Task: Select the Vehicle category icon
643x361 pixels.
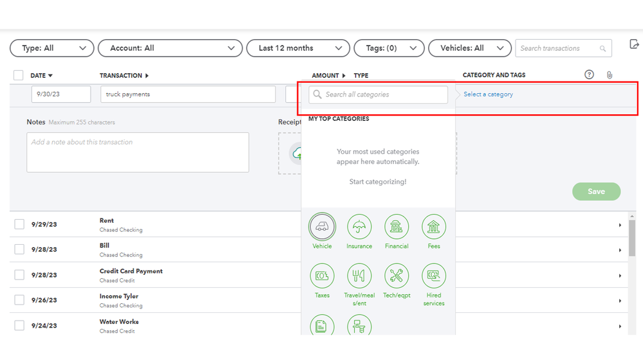Action: pos(322,227)
